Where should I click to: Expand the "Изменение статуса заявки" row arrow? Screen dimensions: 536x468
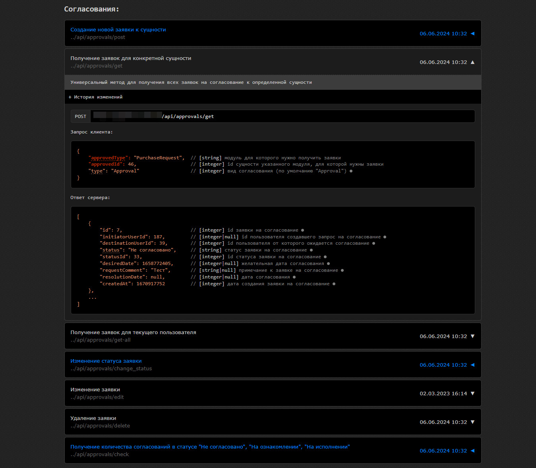(x=472, y=365)
